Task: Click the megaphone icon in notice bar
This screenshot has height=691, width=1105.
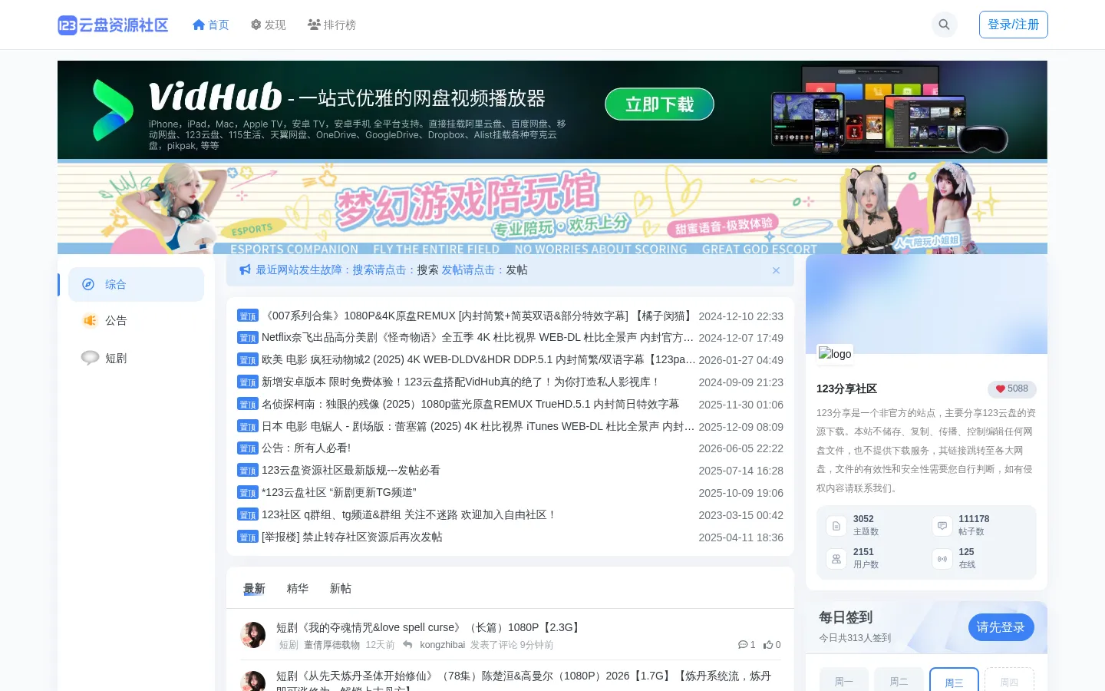Action: [x=246, y=269]
